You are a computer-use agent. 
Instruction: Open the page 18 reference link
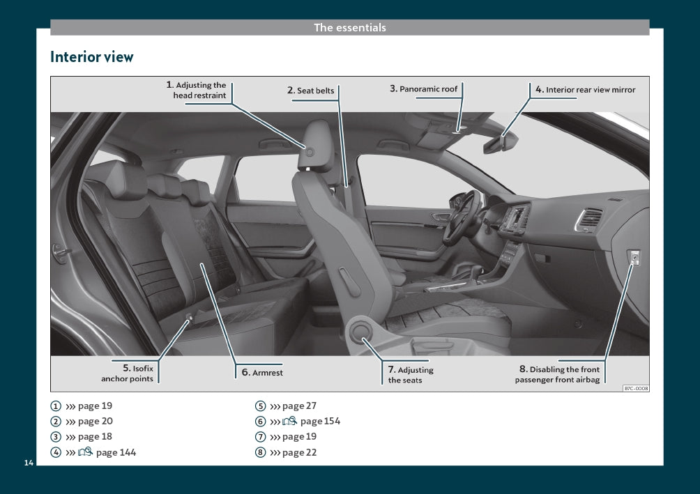point(95,437)
